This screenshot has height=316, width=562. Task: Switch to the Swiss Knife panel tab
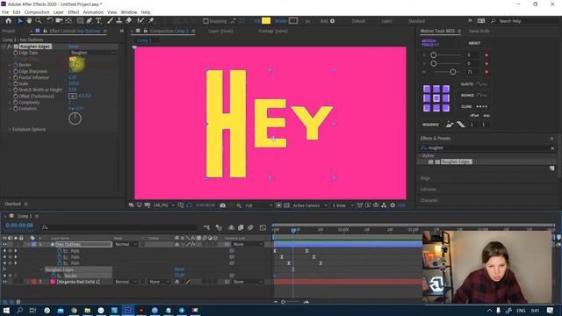tap(479, 32)
